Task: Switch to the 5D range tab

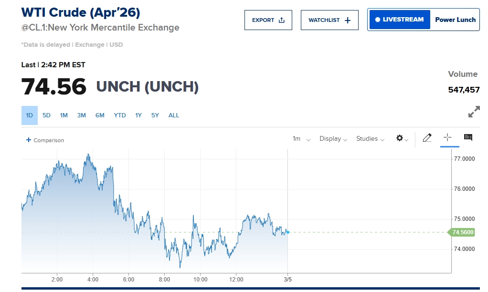Action: (x=46, y=115)
